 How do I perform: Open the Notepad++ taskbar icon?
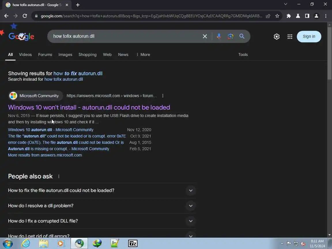[x=115, y=244]
